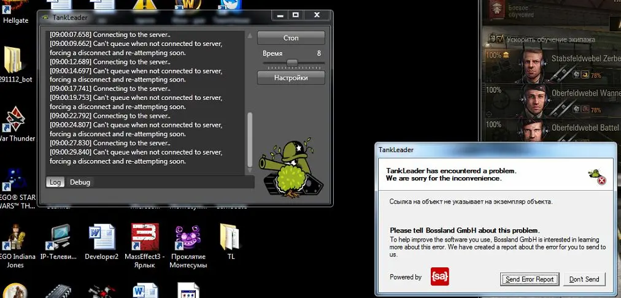Click Stabsfeldwebel Zerbe's crew portrait

533,65
